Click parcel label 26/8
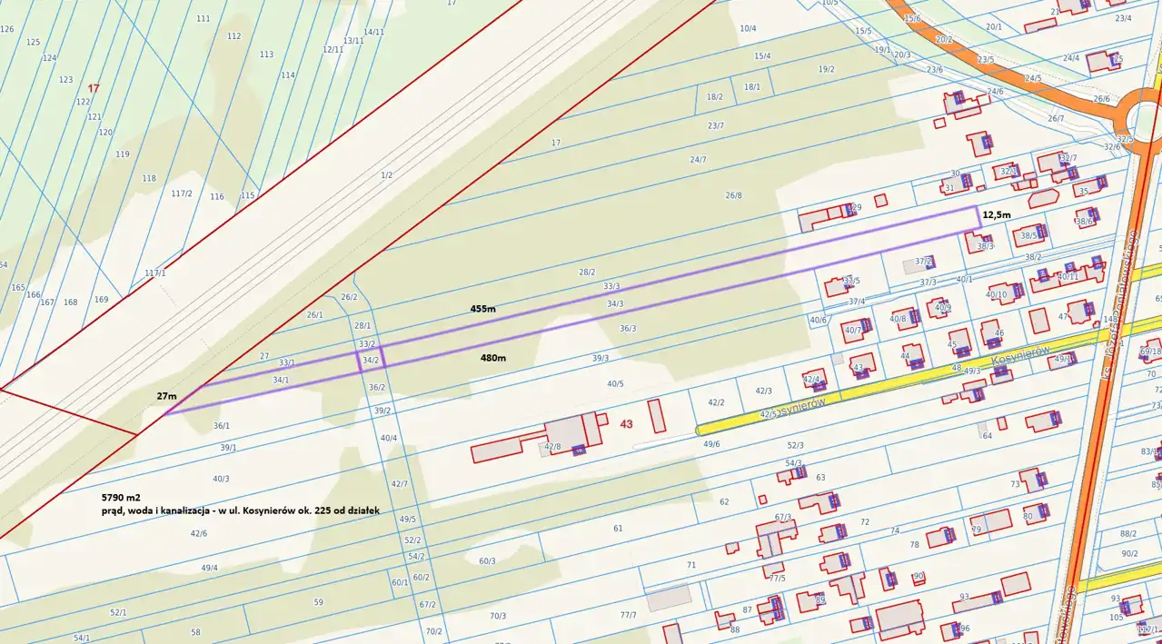Viewport: 1162px width, 644px height. tap(733, 195)
